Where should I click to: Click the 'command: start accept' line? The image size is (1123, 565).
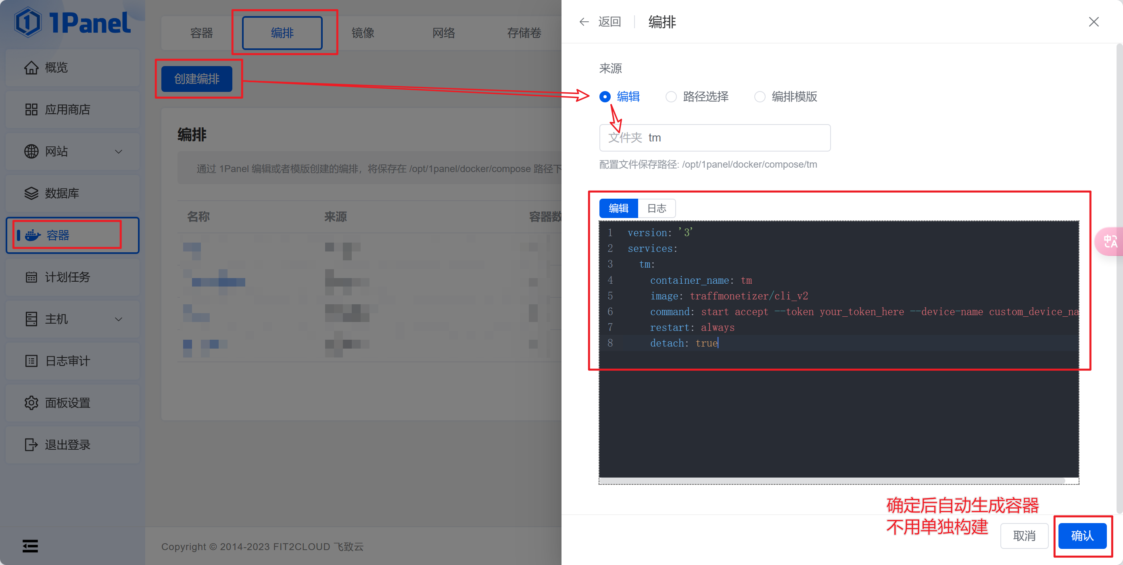pos(864,312)
